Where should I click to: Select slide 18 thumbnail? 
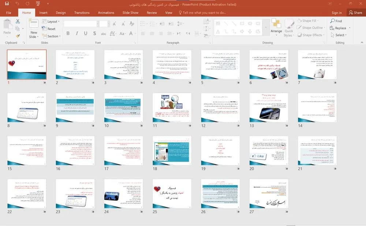(x=172, y=150)
